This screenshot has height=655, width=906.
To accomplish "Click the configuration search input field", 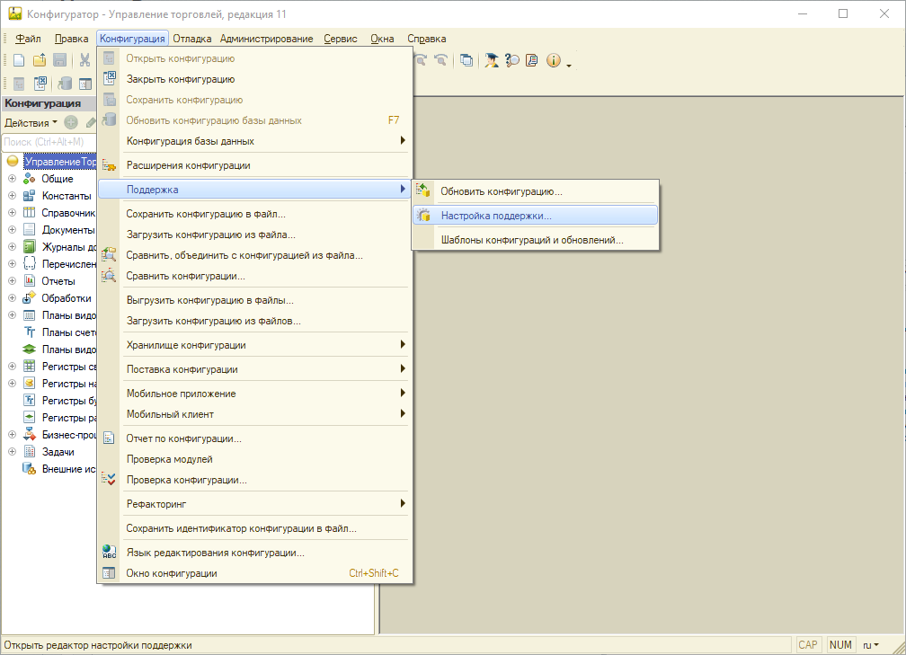I will coord(49,142).
